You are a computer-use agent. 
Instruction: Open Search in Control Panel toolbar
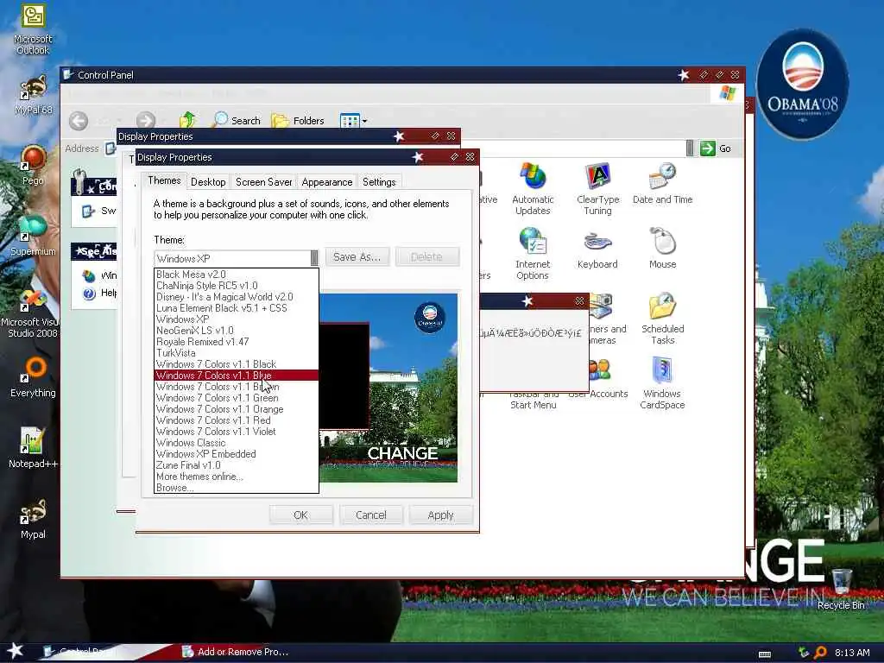tap(237, 120)
